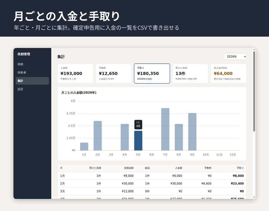
Task: Click the highlighted 5月 bar
Action: (138, 141)
